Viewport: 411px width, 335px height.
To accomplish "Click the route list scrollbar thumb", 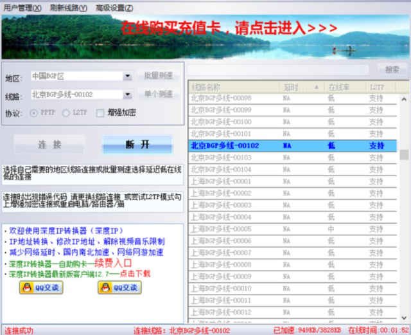I will (404, 154).
